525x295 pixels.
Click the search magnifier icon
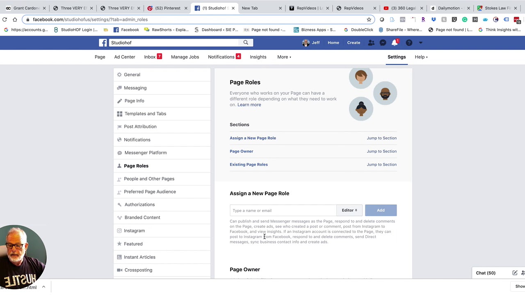tap(246, 43)
